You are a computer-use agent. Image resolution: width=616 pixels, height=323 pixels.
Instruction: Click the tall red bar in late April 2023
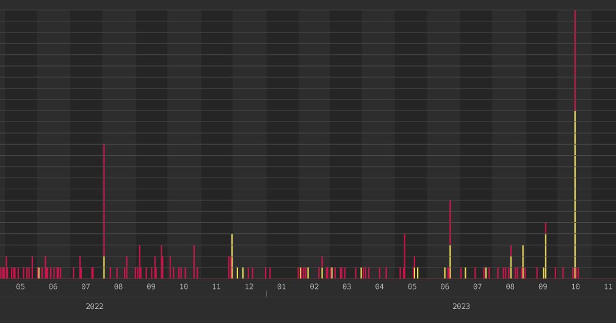(405, 256)
